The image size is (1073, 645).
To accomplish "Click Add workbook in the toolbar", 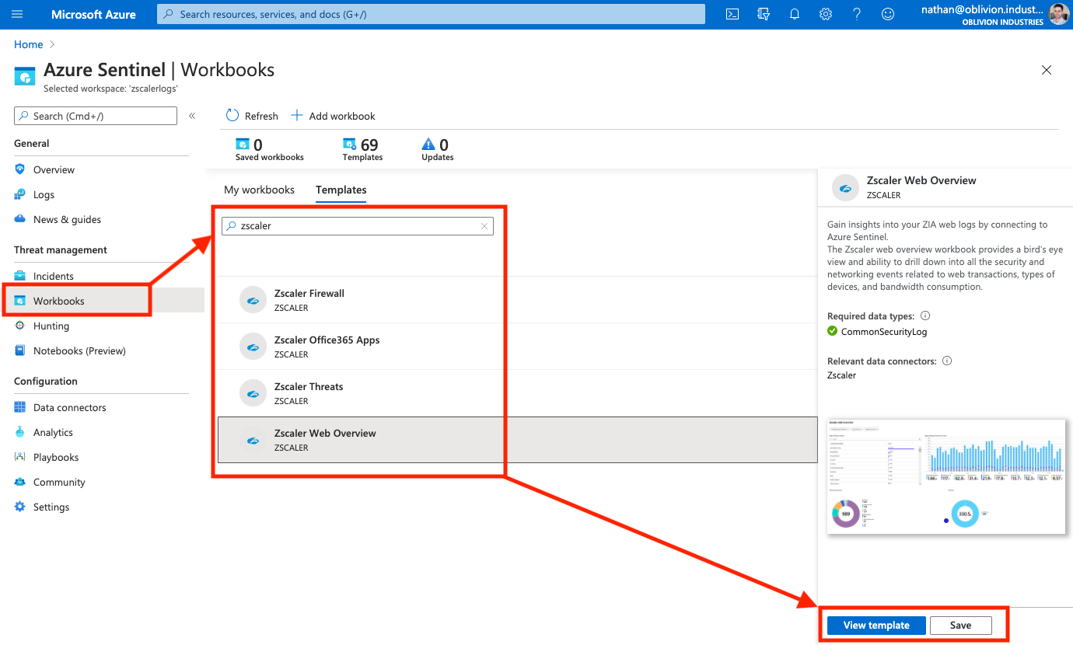I will coord(334,116).
